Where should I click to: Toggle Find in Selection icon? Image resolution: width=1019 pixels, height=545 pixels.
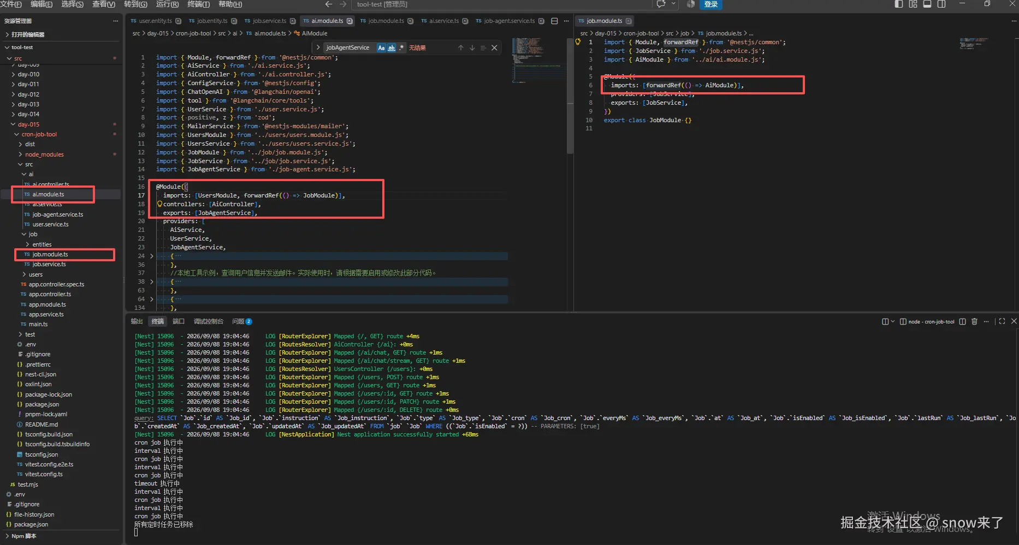[x=483, y=47]
